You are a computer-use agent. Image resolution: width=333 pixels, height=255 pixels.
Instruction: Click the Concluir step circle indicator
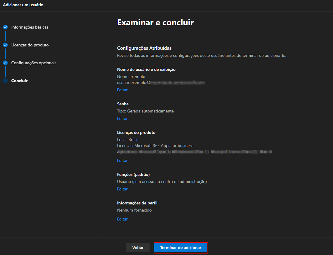click(5, 81)
